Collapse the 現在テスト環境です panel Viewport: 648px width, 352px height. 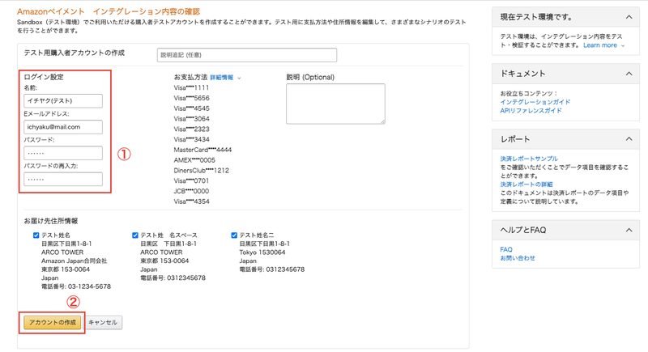point(629,17)
